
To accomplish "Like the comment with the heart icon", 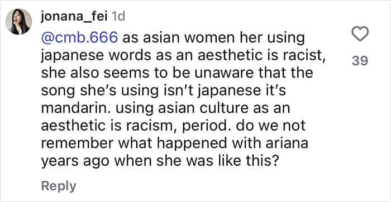I will pos(360,34).
